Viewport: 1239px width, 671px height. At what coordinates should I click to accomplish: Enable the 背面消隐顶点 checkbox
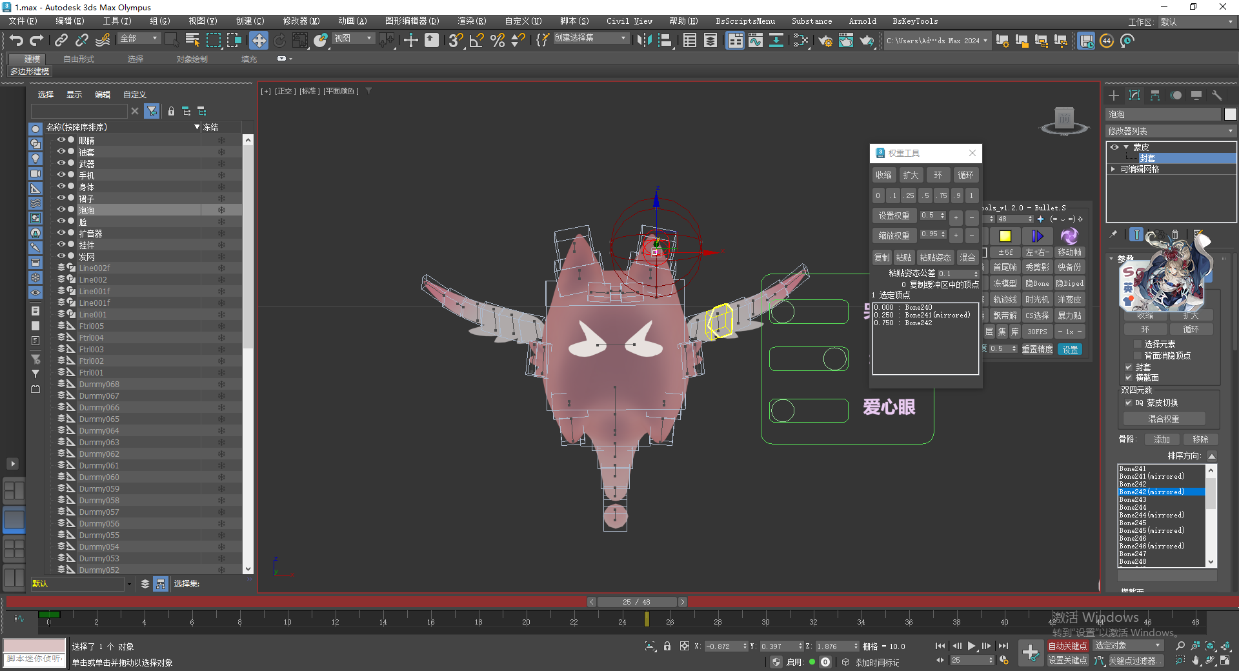[1138, 356]
